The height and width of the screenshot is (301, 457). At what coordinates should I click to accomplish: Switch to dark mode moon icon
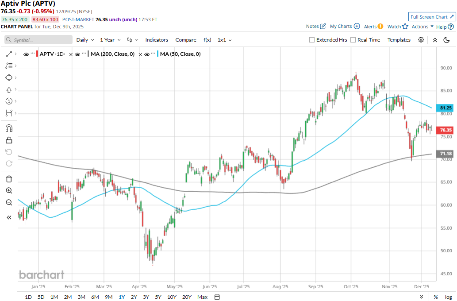point(446,40)
